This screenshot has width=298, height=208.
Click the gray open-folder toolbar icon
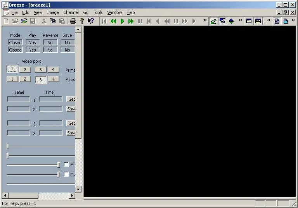[x=15, y=21]
